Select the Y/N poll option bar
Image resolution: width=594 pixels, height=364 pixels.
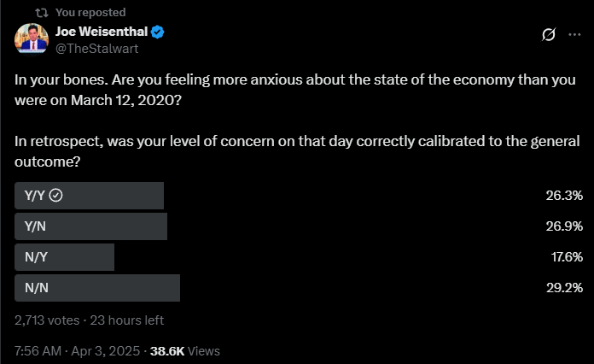(91, 226)
